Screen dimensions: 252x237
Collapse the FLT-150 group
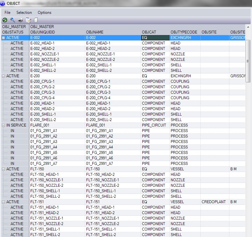click(4, 169)
